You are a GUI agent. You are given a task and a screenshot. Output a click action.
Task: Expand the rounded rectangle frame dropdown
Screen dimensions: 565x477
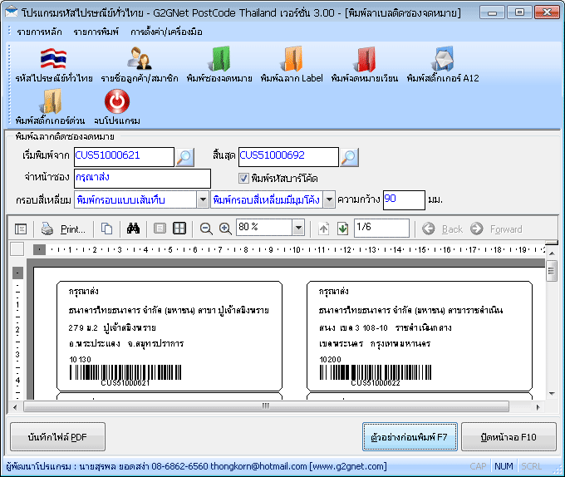pos(329,199)
